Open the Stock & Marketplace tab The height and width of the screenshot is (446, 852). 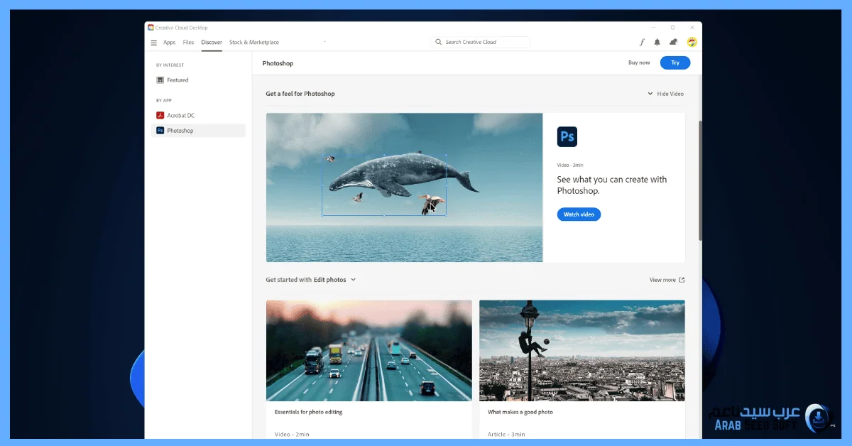tap(253, 43)
